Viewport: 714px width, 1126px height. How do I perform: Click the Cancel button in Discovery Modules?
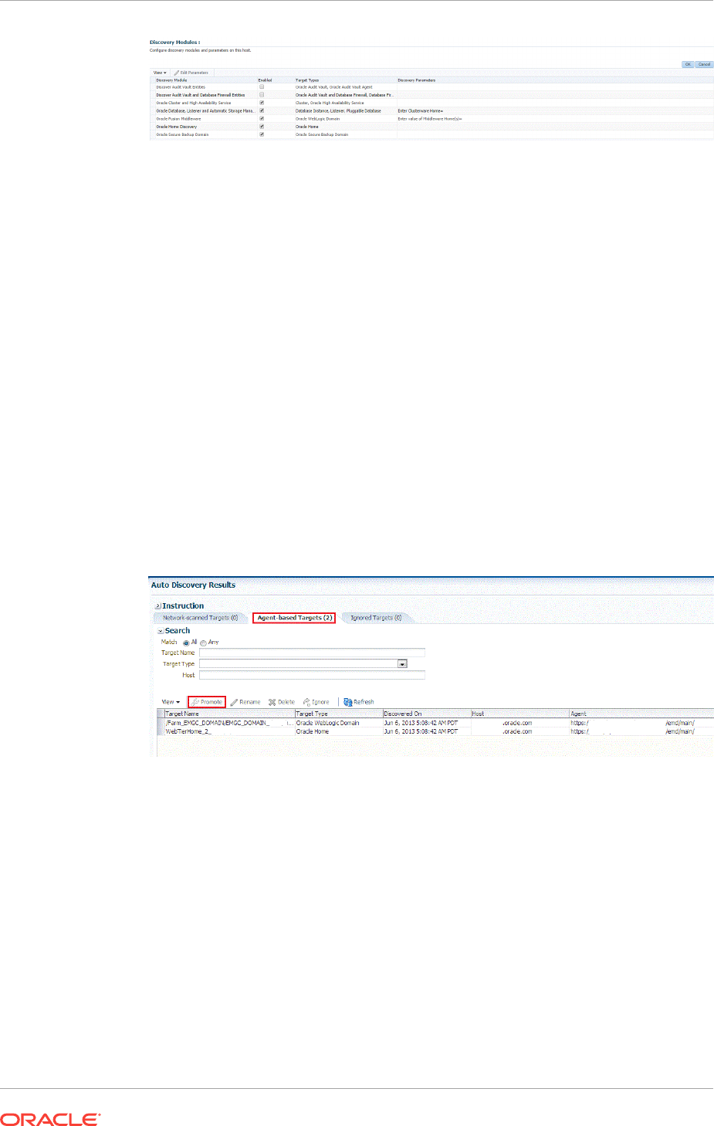coord(704,64)
